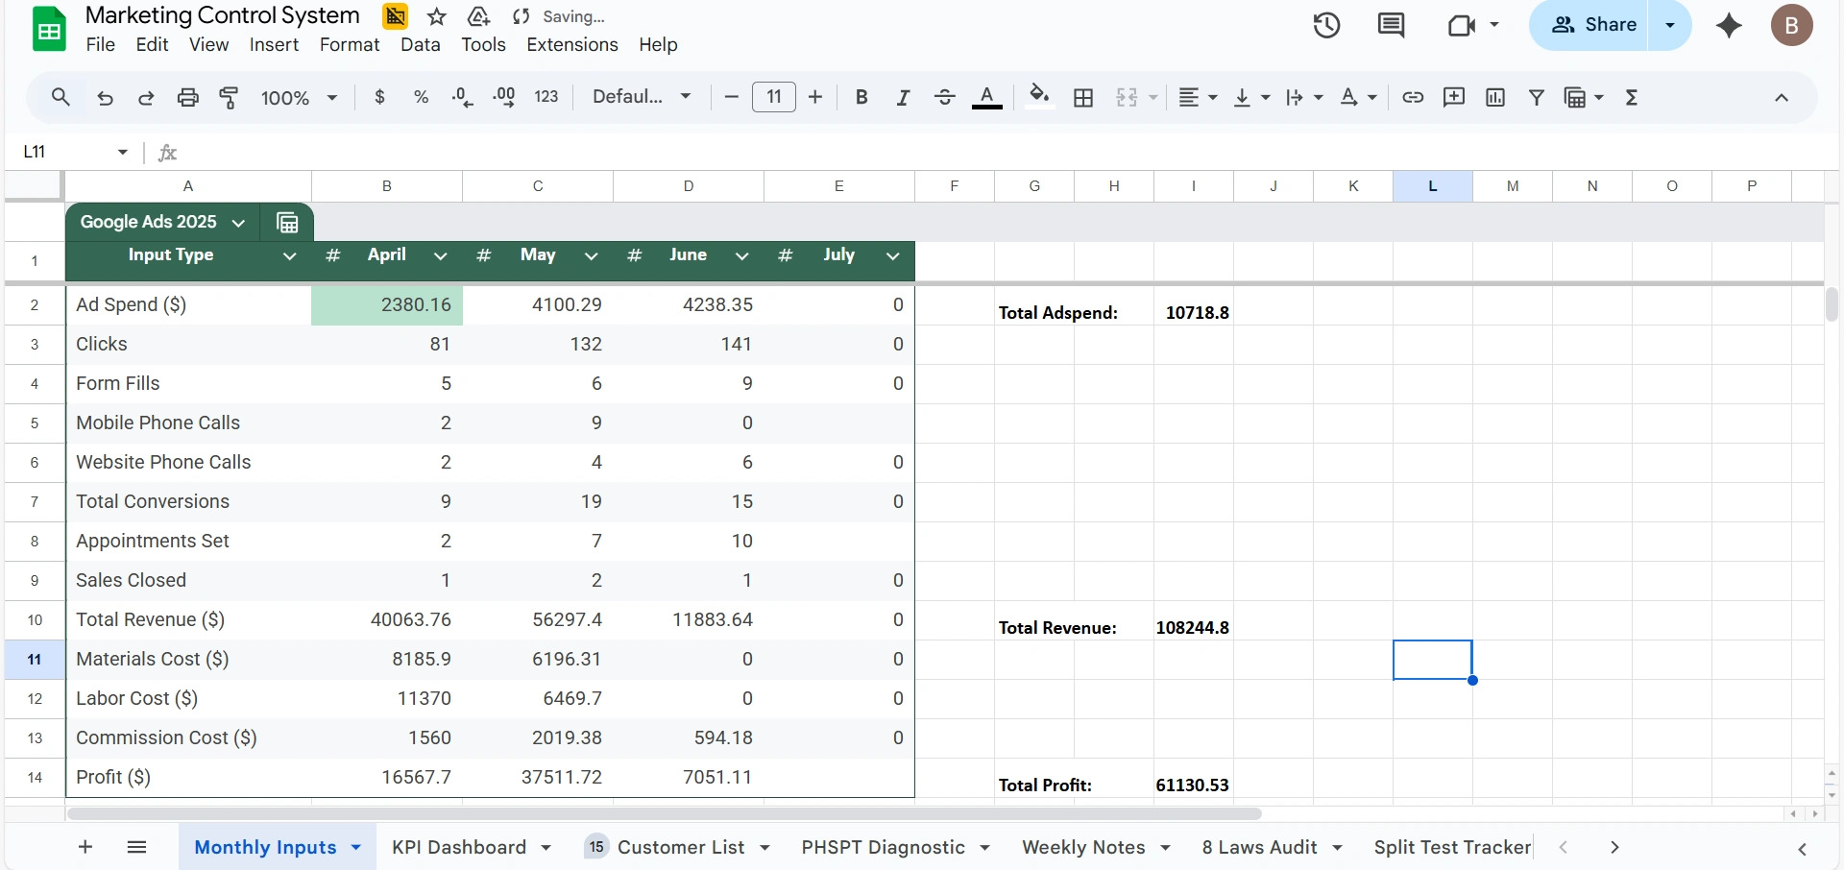Open the functions sigma menu
1844x870 pixels.
(1632, 97)
